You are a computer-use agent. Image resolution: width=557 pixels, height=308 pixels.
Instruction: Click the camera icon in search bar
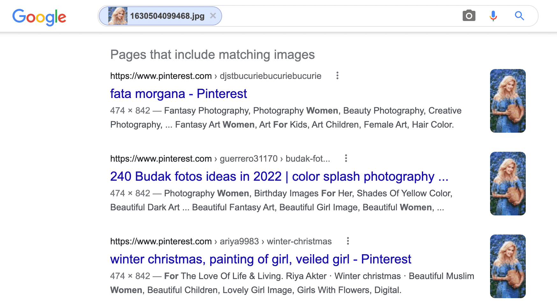468,16
